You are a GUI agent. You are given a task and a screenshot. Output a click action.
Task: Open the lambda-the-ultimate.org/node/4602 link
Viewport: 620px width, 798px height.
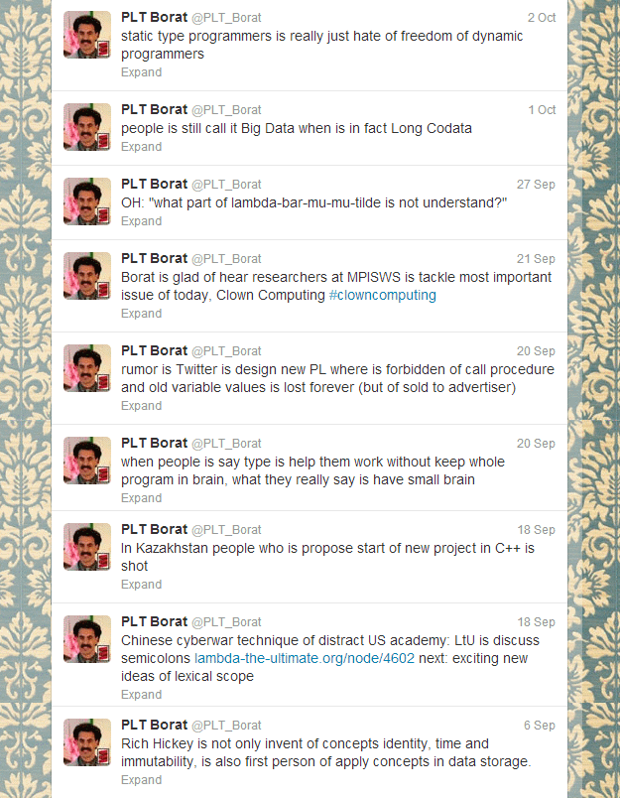point(305,658)
